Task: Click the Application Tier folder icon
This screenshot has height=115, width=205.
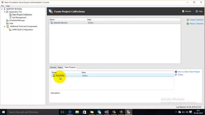Action: coord(7,12)
